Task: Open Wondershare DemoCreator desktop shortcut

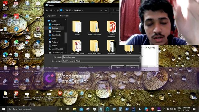Action: pyautogui.click(x=5, y=19)
